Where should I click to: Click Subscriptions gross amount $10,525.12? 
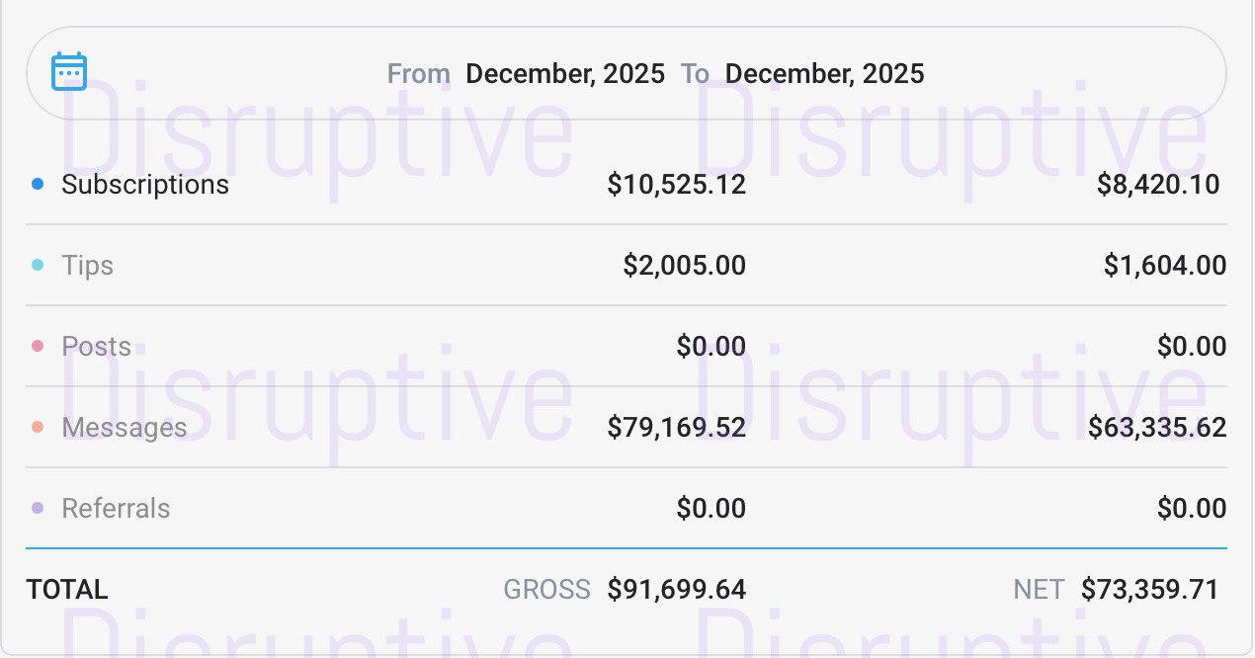click(676, 185)
